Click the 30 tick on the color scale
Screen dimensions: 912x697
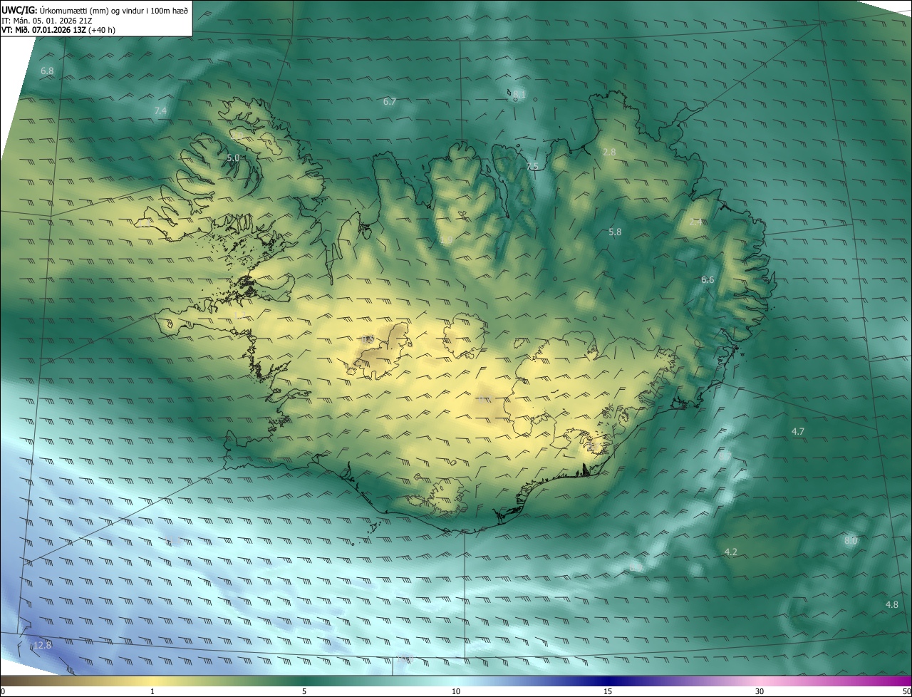point(760,691)
